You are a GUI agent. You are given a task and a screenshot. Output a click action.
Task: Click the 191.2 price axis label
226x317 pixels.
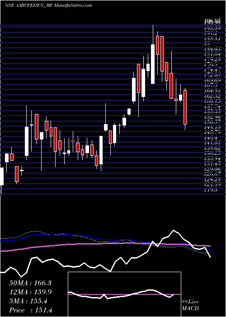click(212, 34)
